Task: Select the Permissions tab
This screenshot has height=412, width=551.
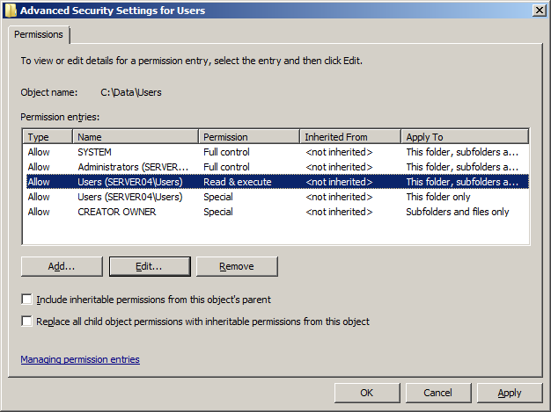Action: pos(39,34)
